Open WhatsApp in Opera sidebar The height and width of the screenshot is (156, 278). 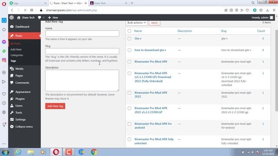[4, 51]
